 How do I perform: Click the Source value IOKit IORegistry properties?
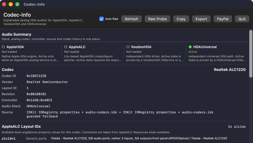click(x=120, y=114)
